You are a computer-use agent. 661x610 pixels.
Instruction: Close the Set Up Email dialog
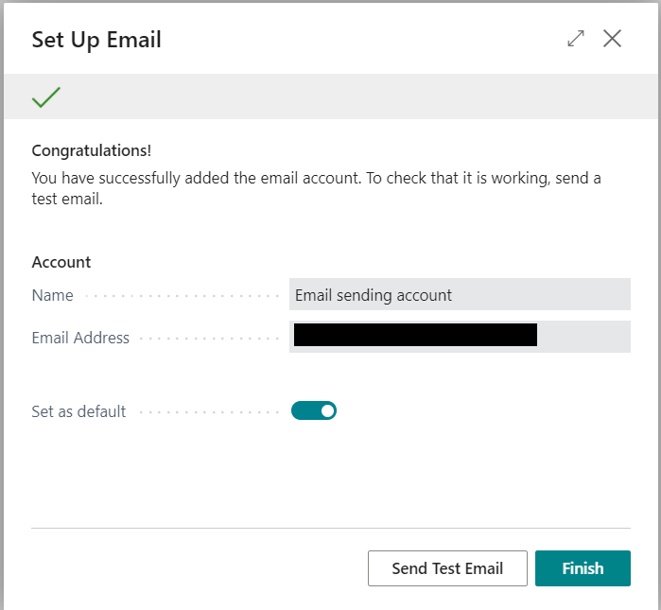[x=612, y=39]
